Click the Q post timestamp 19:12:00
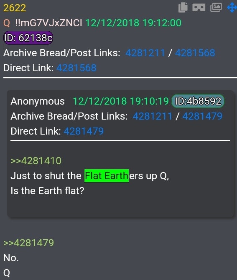237x280 pixels. click(162, 23)
